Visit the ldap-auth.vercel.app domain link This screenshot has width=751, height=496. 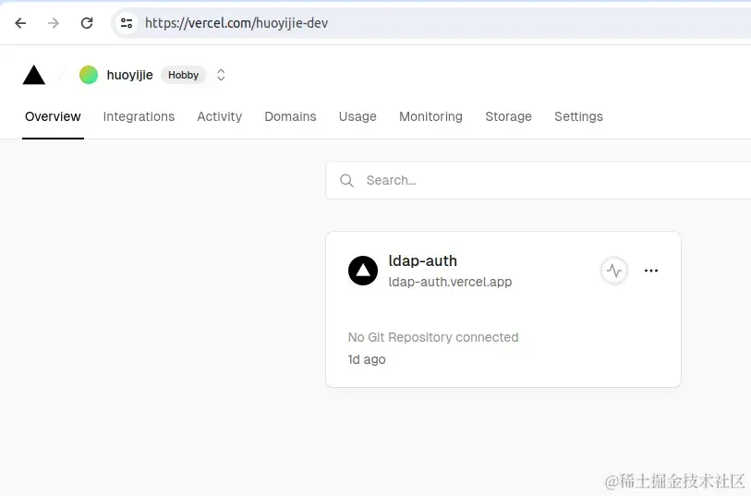450,282
